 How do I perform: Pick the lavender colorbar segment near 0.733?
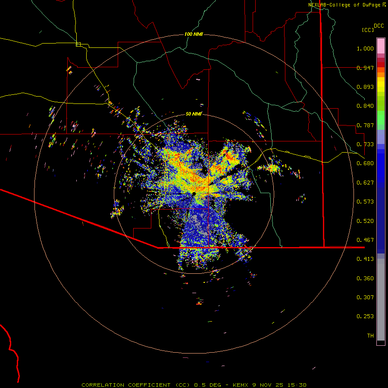[x=381, y=137]
